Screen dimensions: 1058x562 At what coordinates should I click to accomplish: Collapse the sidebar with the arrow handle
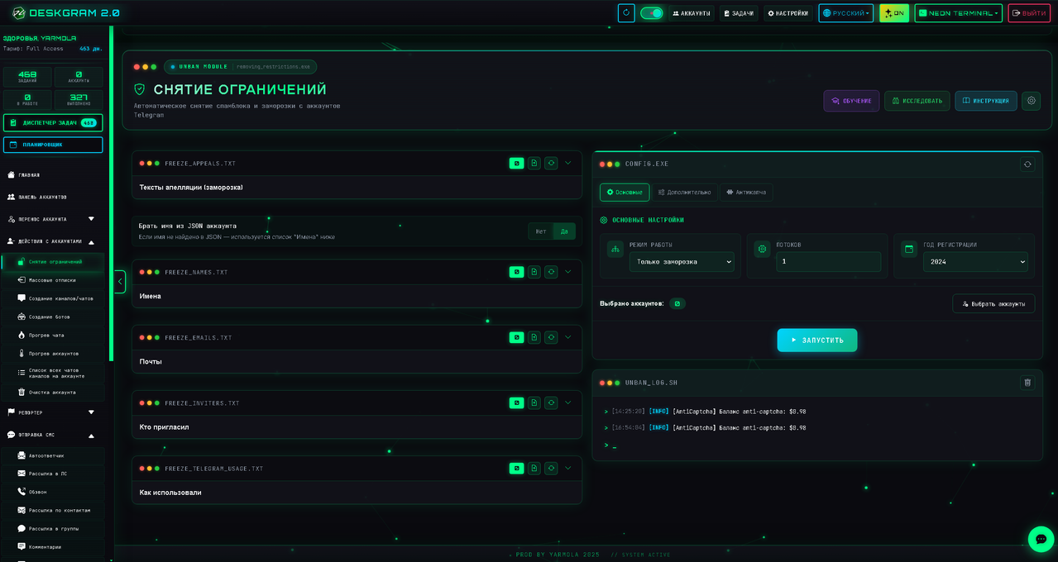coord(120,282)
